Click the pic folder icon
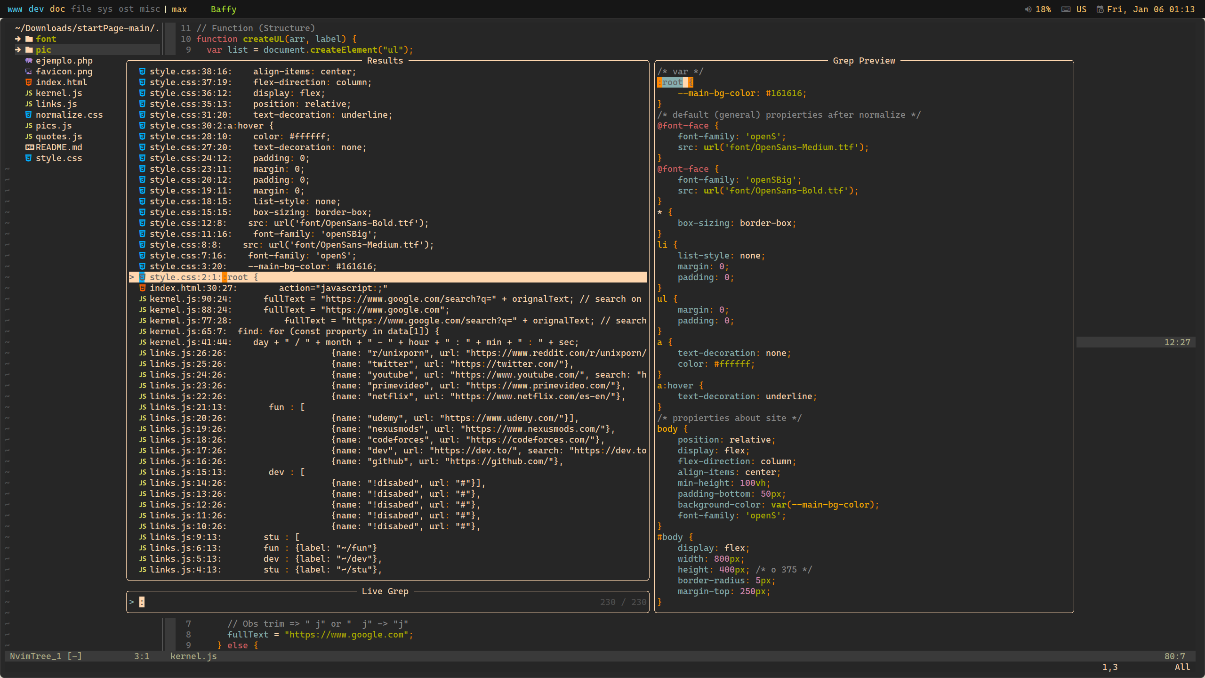Viewport: 1205px width, 678px height. pos(29,50)
